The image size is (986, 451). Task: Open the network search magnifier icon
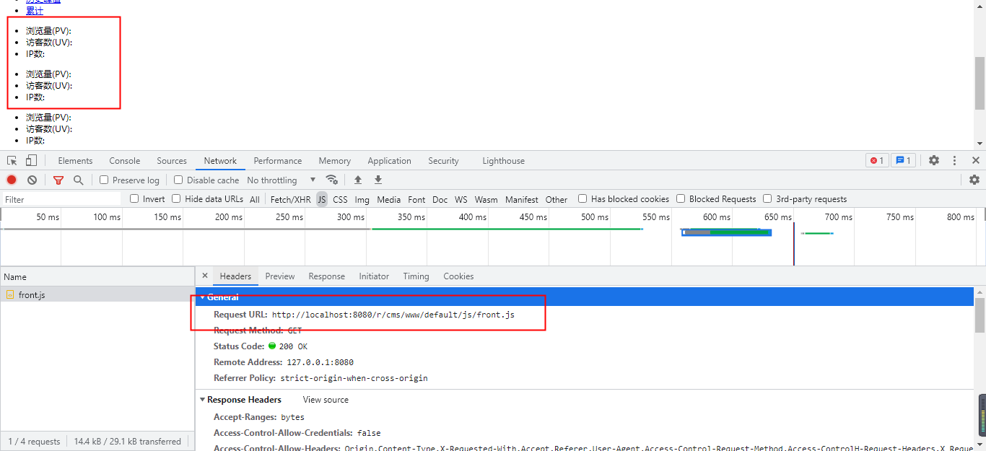[78, 180]
